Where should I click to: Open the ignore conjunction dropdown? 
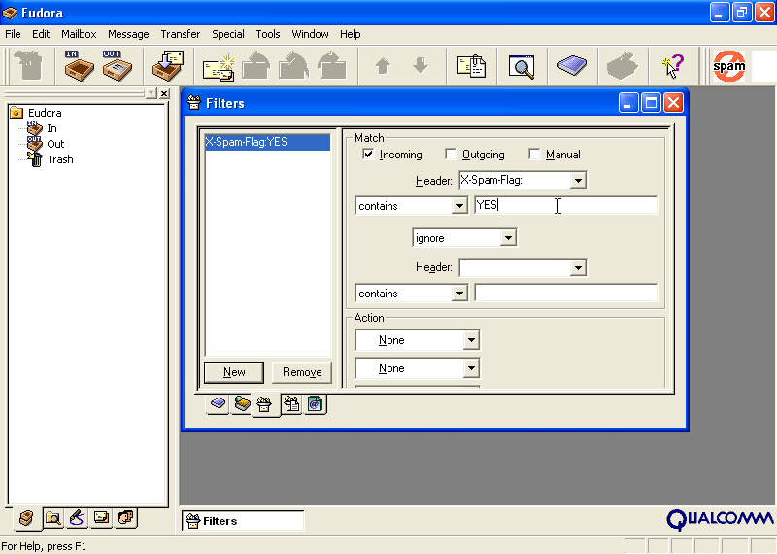point(508,238)
